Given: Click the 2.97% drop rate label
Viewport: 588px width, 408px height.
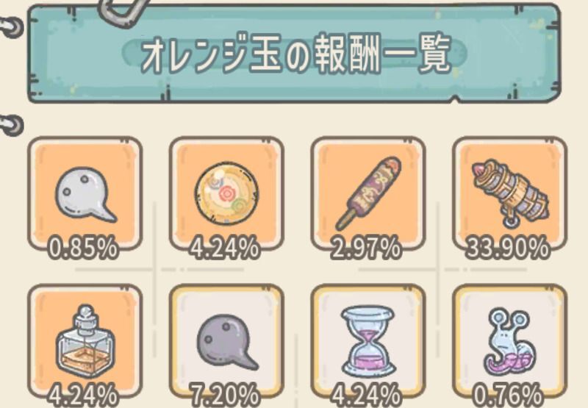Looking at the screenshot, I should point(366,248).
